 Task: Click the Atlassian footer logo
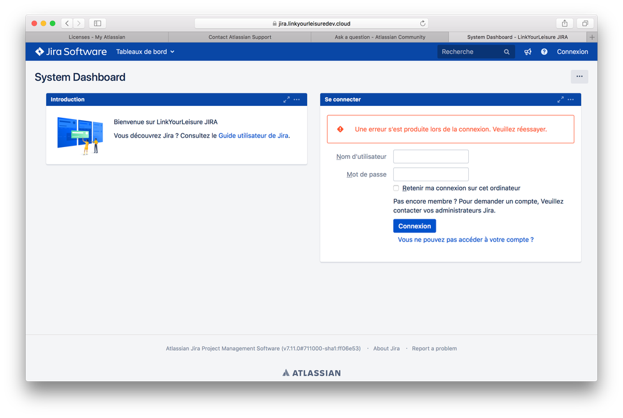[311, 373]
